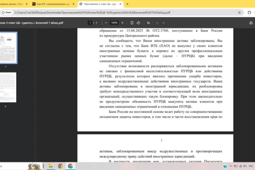This screenshot has width=255, height=170.
Task: Open the active Chrome taskbar icon
Action: pyautogui.click(x=70, y=166)
